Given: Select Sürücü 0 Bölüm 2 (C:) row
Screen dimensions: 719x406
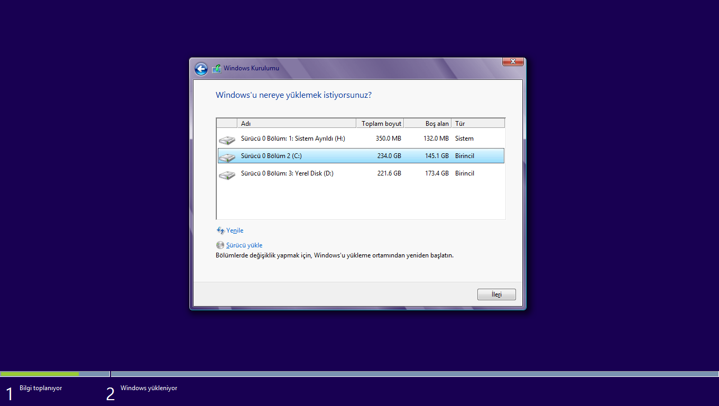Looking at the screenshot, I should (361, 156).
